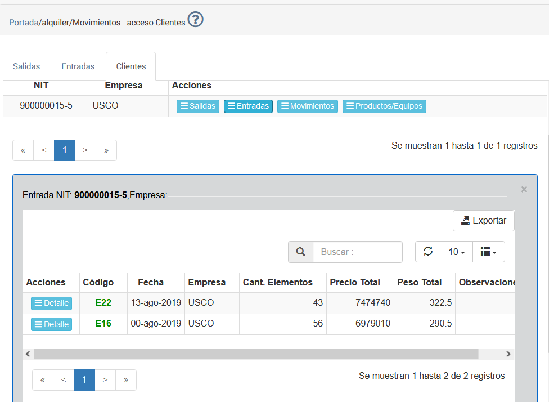Click the refresh table icon
Image resolution: width=549 pixels, height=402 pixels.
(427, 252)
